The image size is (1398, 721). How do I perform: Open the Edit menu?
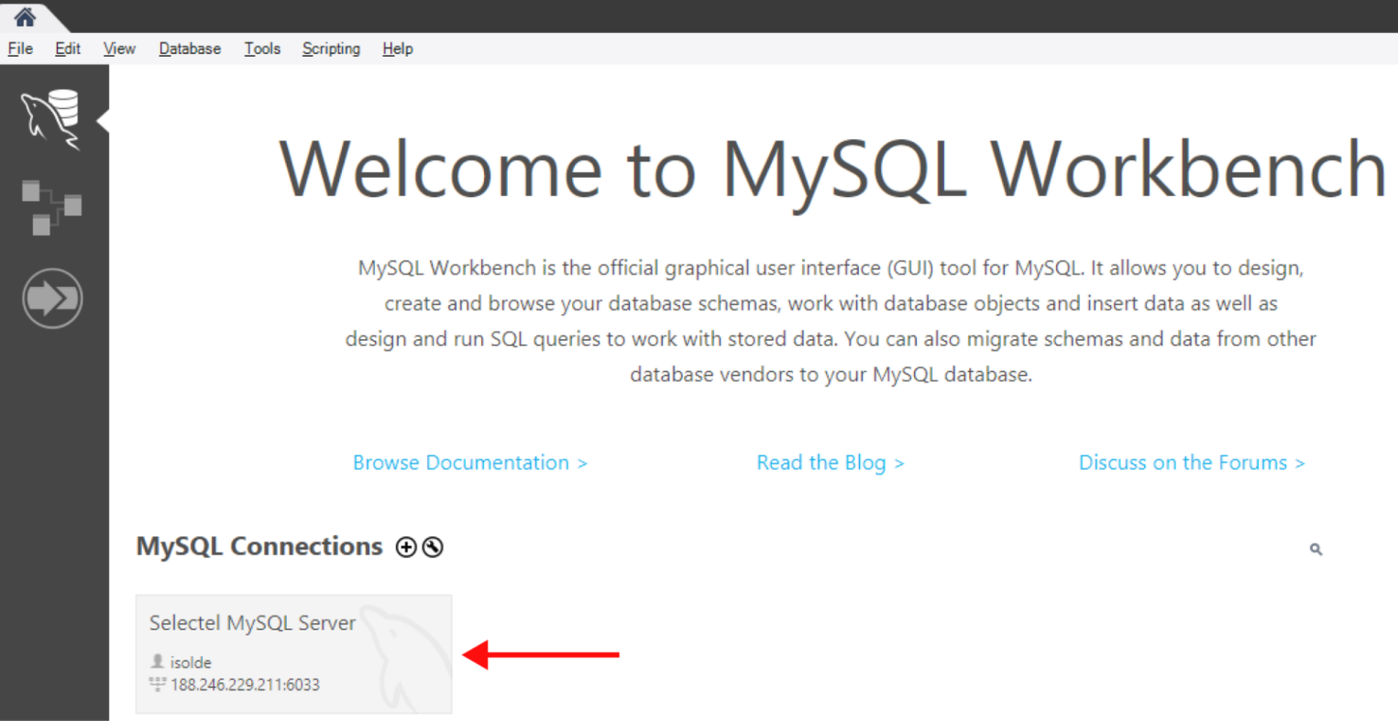68,49
